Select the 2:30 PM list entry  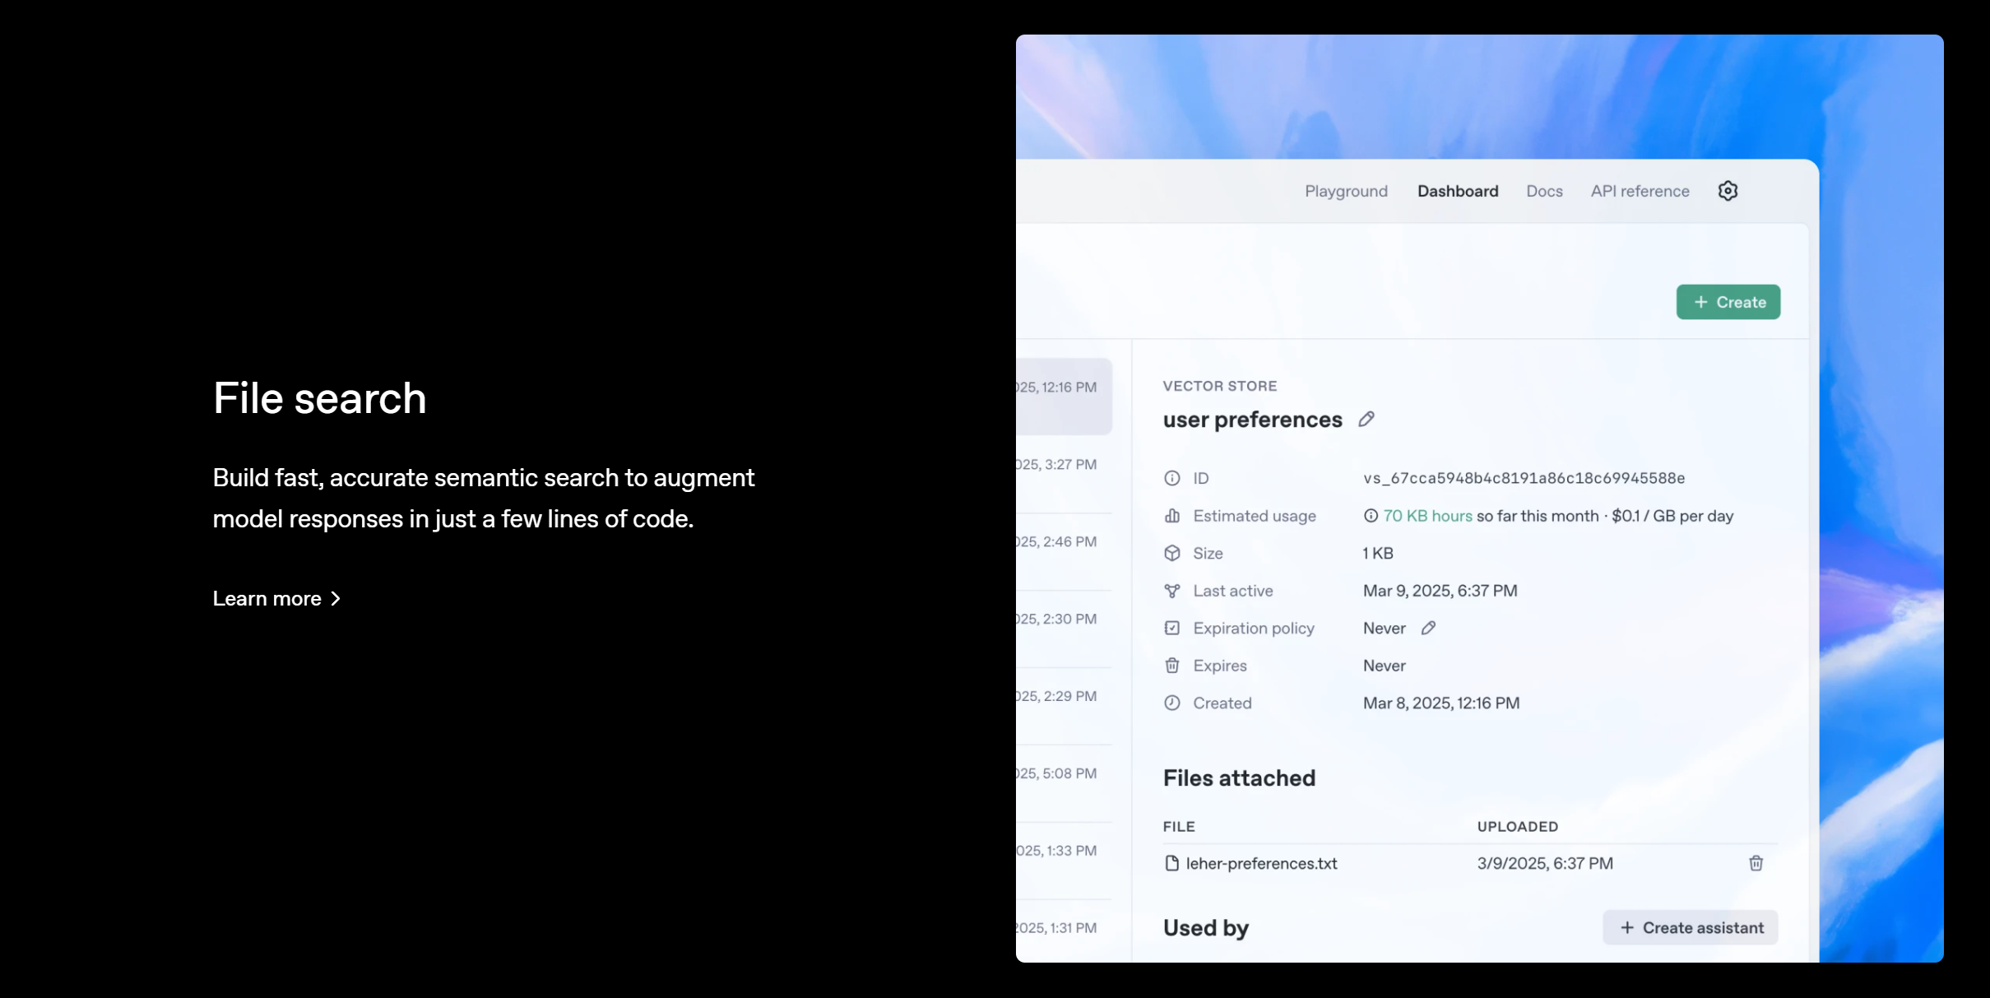click(1064, 628)
